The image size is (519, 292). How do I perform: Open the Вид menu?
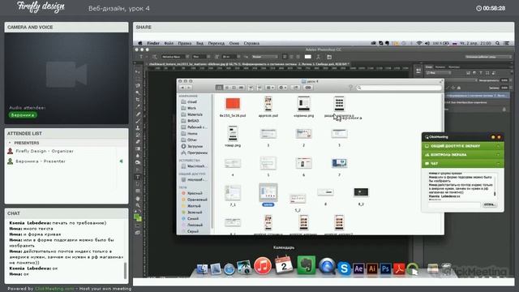pyautogui.click(x=199, y=43)
